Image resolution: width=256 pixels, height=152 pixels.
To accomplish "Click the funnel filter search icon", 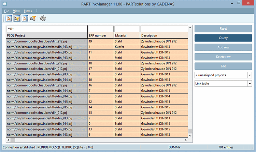I will click(x=33, y=18).
